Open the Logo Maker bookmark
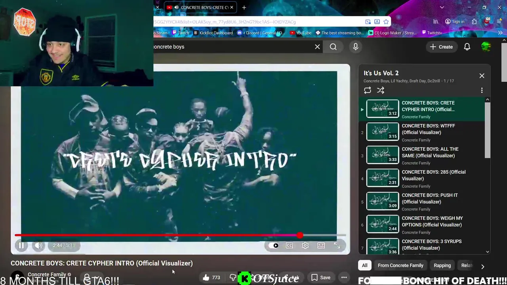 click(x=393, y=33)
